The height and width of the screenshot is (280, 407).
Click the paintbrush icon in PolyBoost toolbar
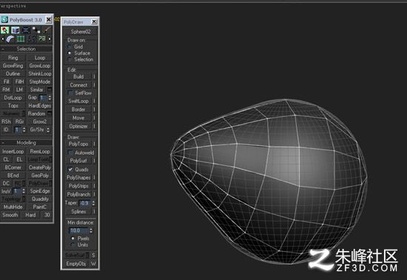[x=47, y=30]
